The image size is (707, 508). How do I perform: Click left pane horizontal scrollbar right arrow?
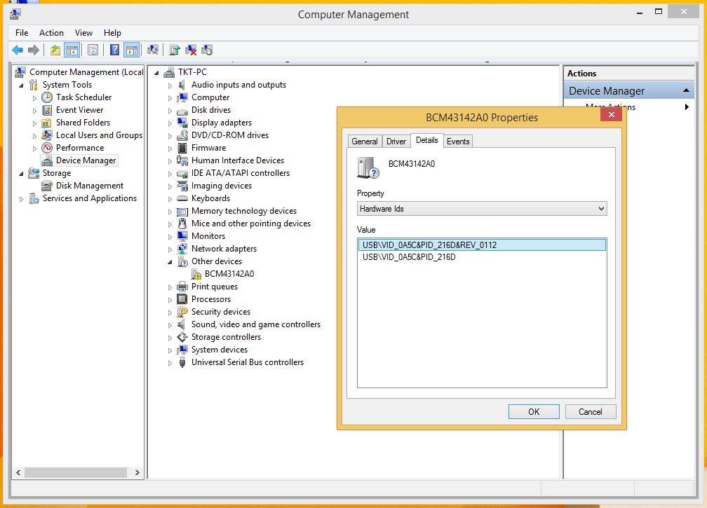(x=137, y=473)
